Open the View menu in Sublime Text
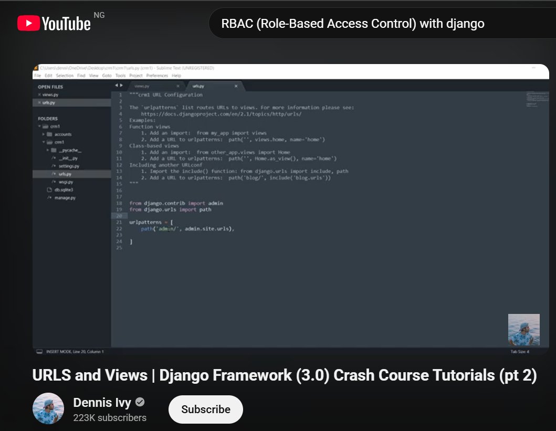 pos(93,76)
